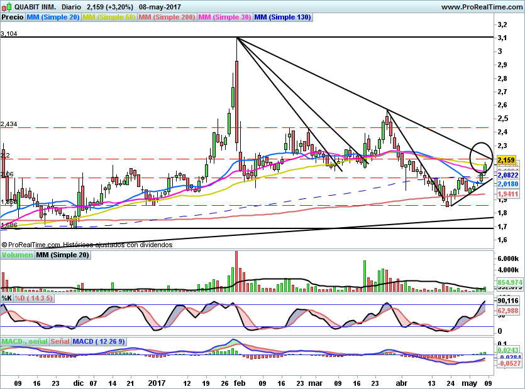Click the yellow 2,159 current price tag
Viewport: 525px width, 389px height.
(x=506, y=161)
